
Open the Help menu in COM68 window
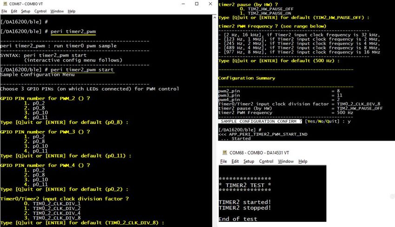[303, 162]
